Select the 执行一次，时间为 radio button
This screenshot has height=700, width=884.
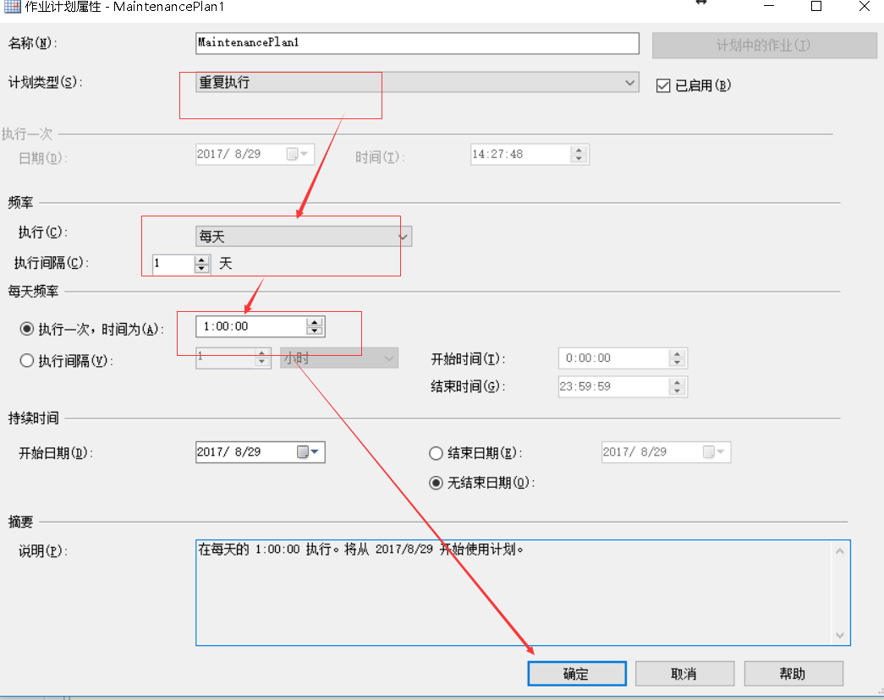tap(26, 328)
